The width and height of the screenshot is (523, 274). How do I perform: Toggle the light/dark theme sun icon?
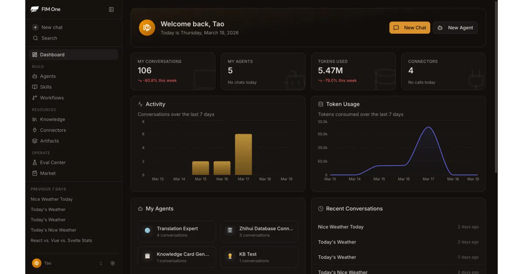112,263
